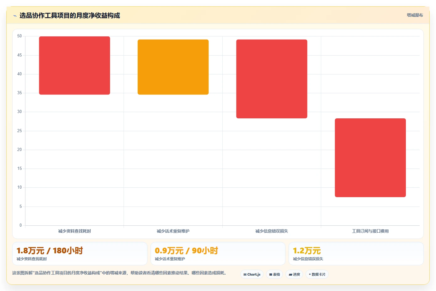Click the red bar for 工具订阅与接口费用
Screen dimensions: 436x291
(x=370, y=158)
